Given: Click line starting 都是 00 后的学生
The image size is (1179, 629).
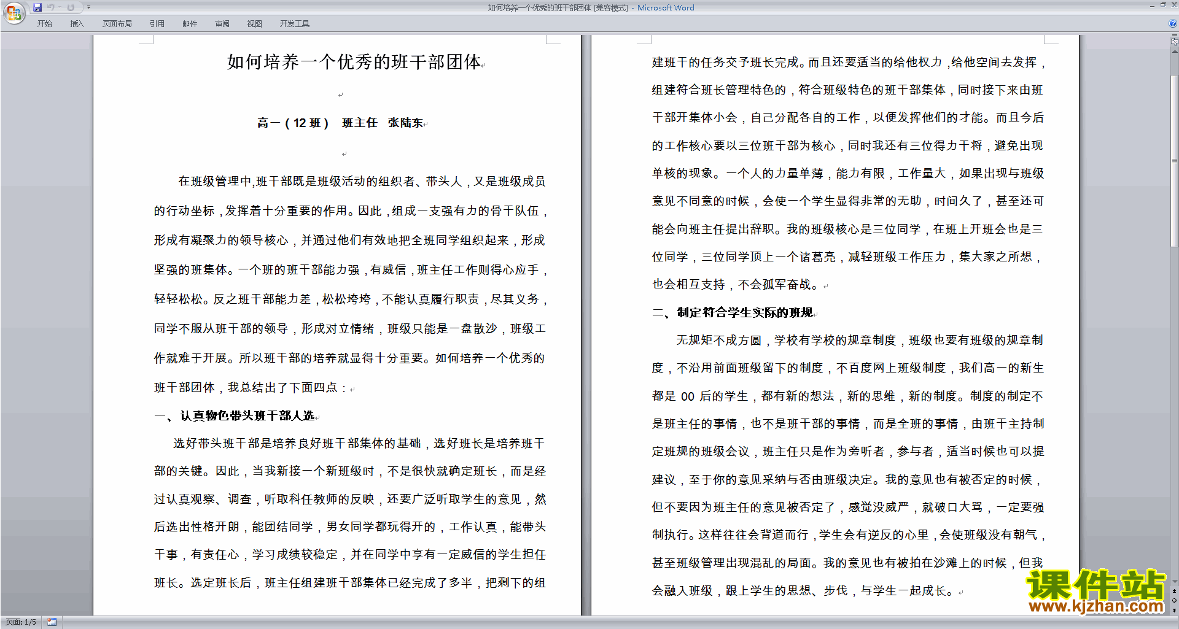Looking at the screenshot, I should [847, 396].
